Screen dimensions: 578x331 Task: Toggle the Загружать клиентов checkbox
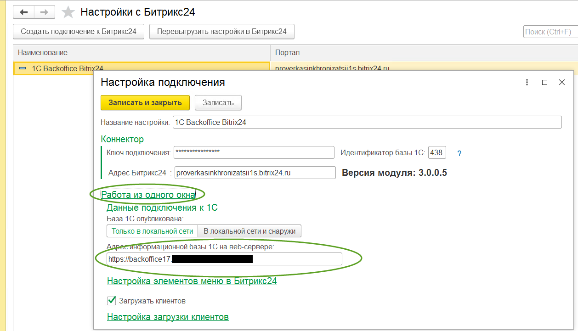click(111, 301)
